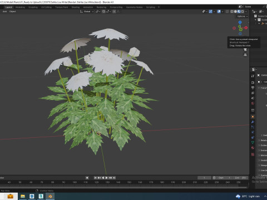Image resolution: width=267 pixels, height=200 pixels.
Task: Toggle viewport gizmos display
Action: click(x=211, y=12)
